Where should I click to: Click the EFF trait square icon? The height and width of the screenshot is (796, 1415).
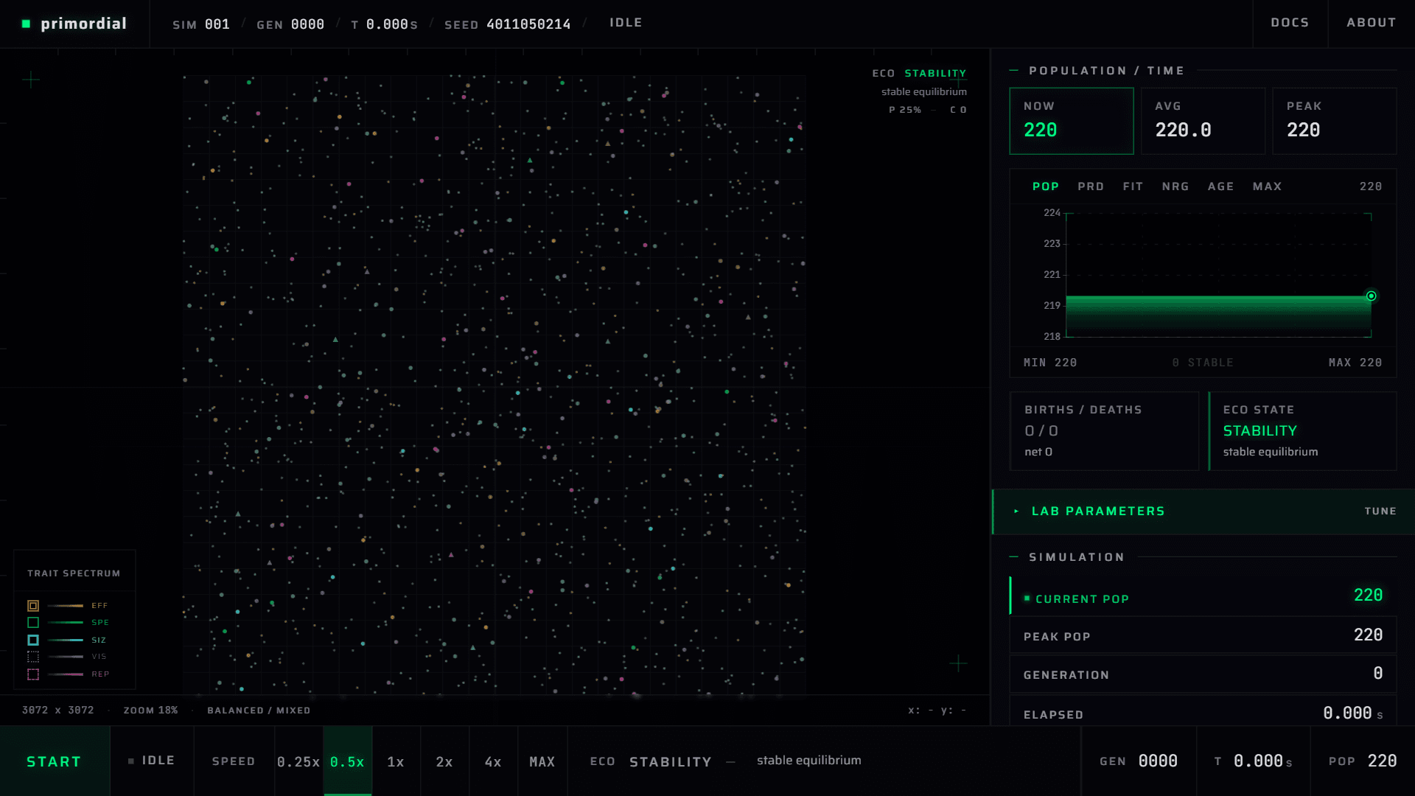tap(33, 606)
